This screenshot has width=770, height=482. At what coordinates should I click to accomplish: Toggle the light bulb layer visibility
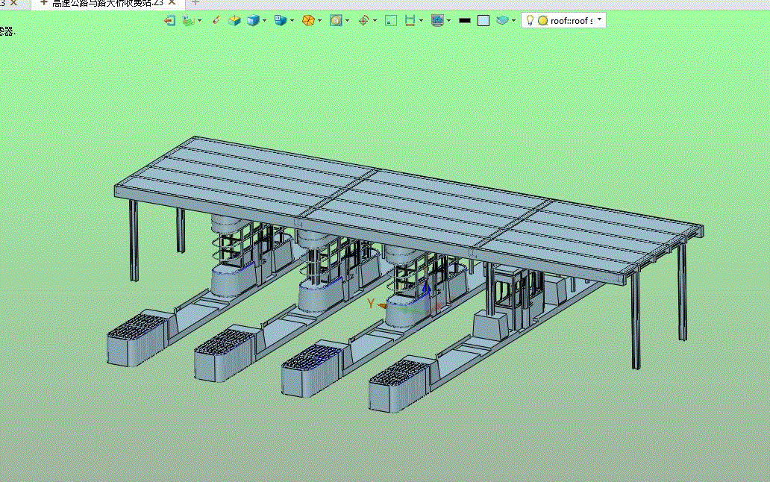coord(530,20)
